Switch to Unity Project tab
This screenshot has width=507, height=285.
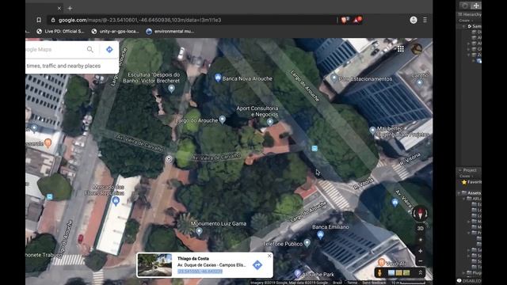(x=468, y=170)
